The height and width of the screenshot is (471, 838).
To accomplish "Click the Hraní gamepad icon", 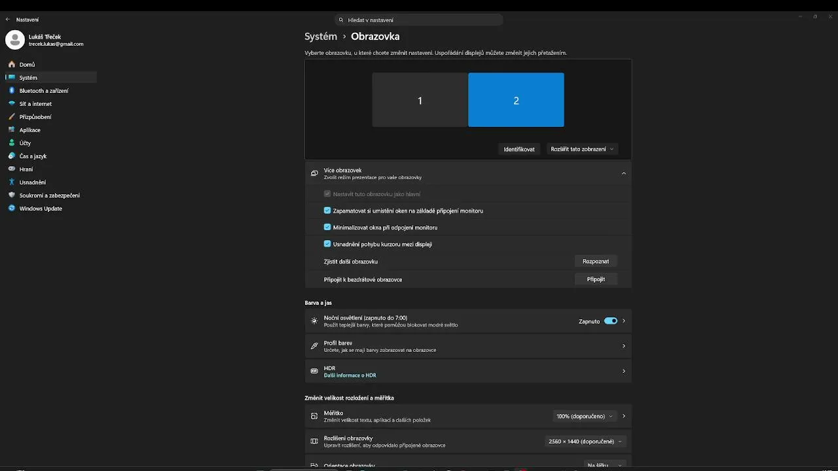I will tap(12, 169).
